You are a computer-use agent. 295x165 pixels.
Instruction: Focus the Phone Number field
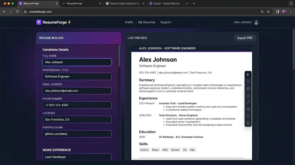tap(77, 105)
